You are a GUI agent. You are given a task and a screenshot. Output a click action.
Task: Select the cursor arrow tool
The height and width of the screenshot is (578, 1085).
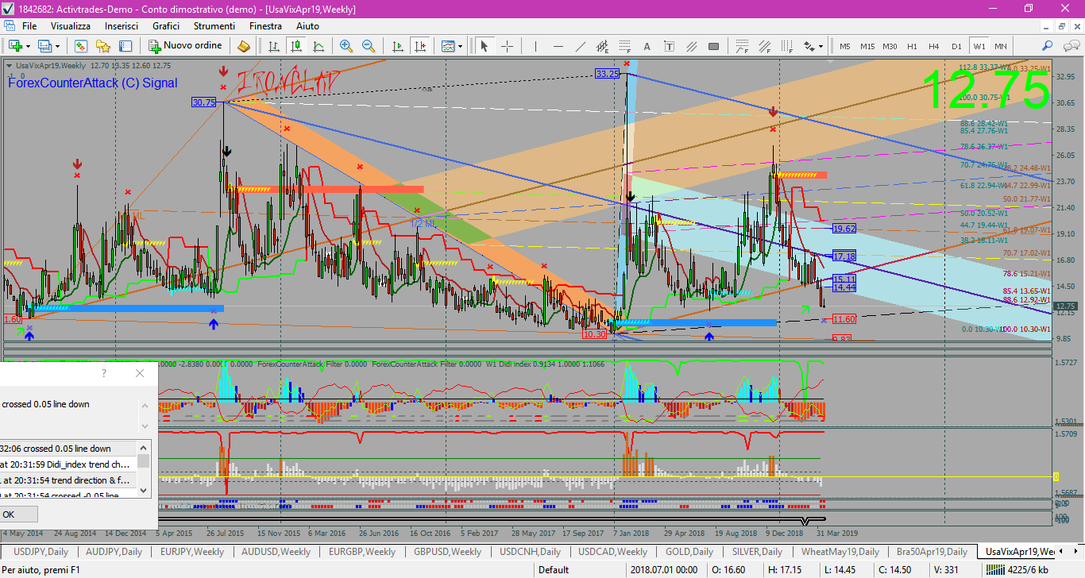pos(485,46)
